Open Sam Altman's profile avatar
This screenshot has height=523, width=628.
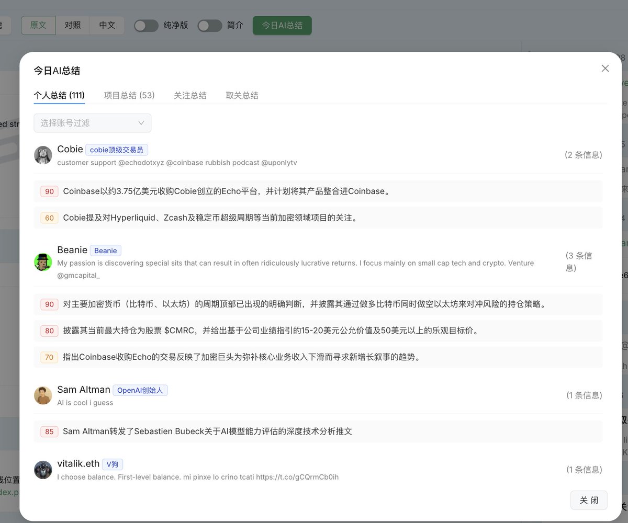point(43,395)
